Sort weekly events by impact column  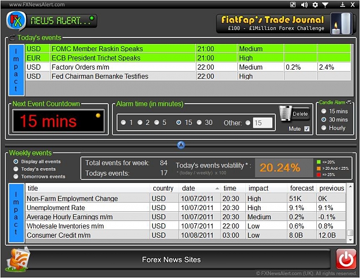click(x=266, y=188)
